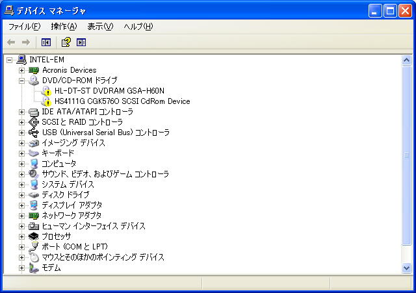
Task: Expand the ディスク ドライブ node
Action: coord(21,195)
